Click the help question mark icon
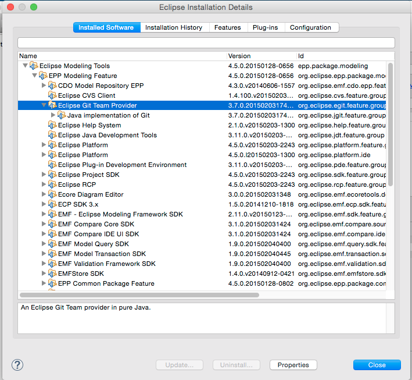This screenshot has width=412, height=380. point(17,365)
